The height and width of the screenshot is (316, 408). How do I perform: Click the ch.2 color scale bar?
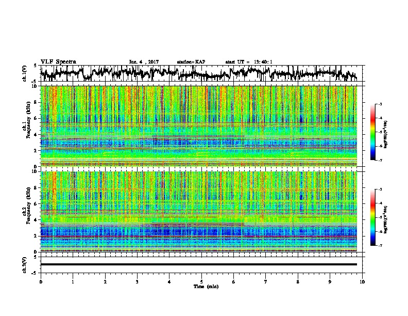(372, 217)
